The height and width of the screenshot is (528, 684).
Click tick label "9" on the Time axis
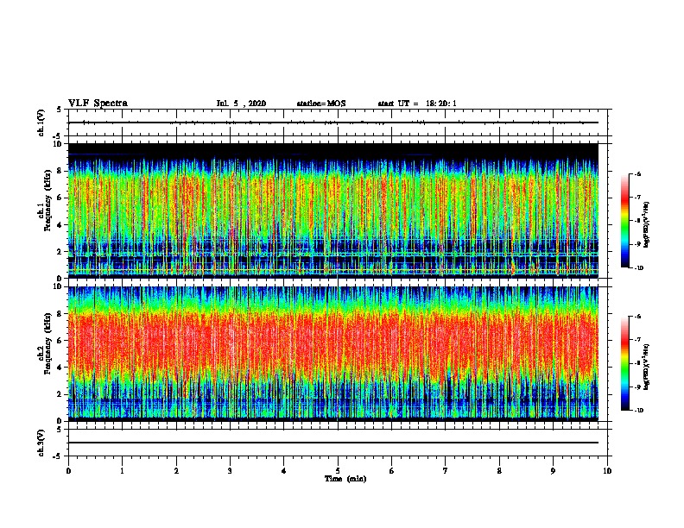[553, 471]
